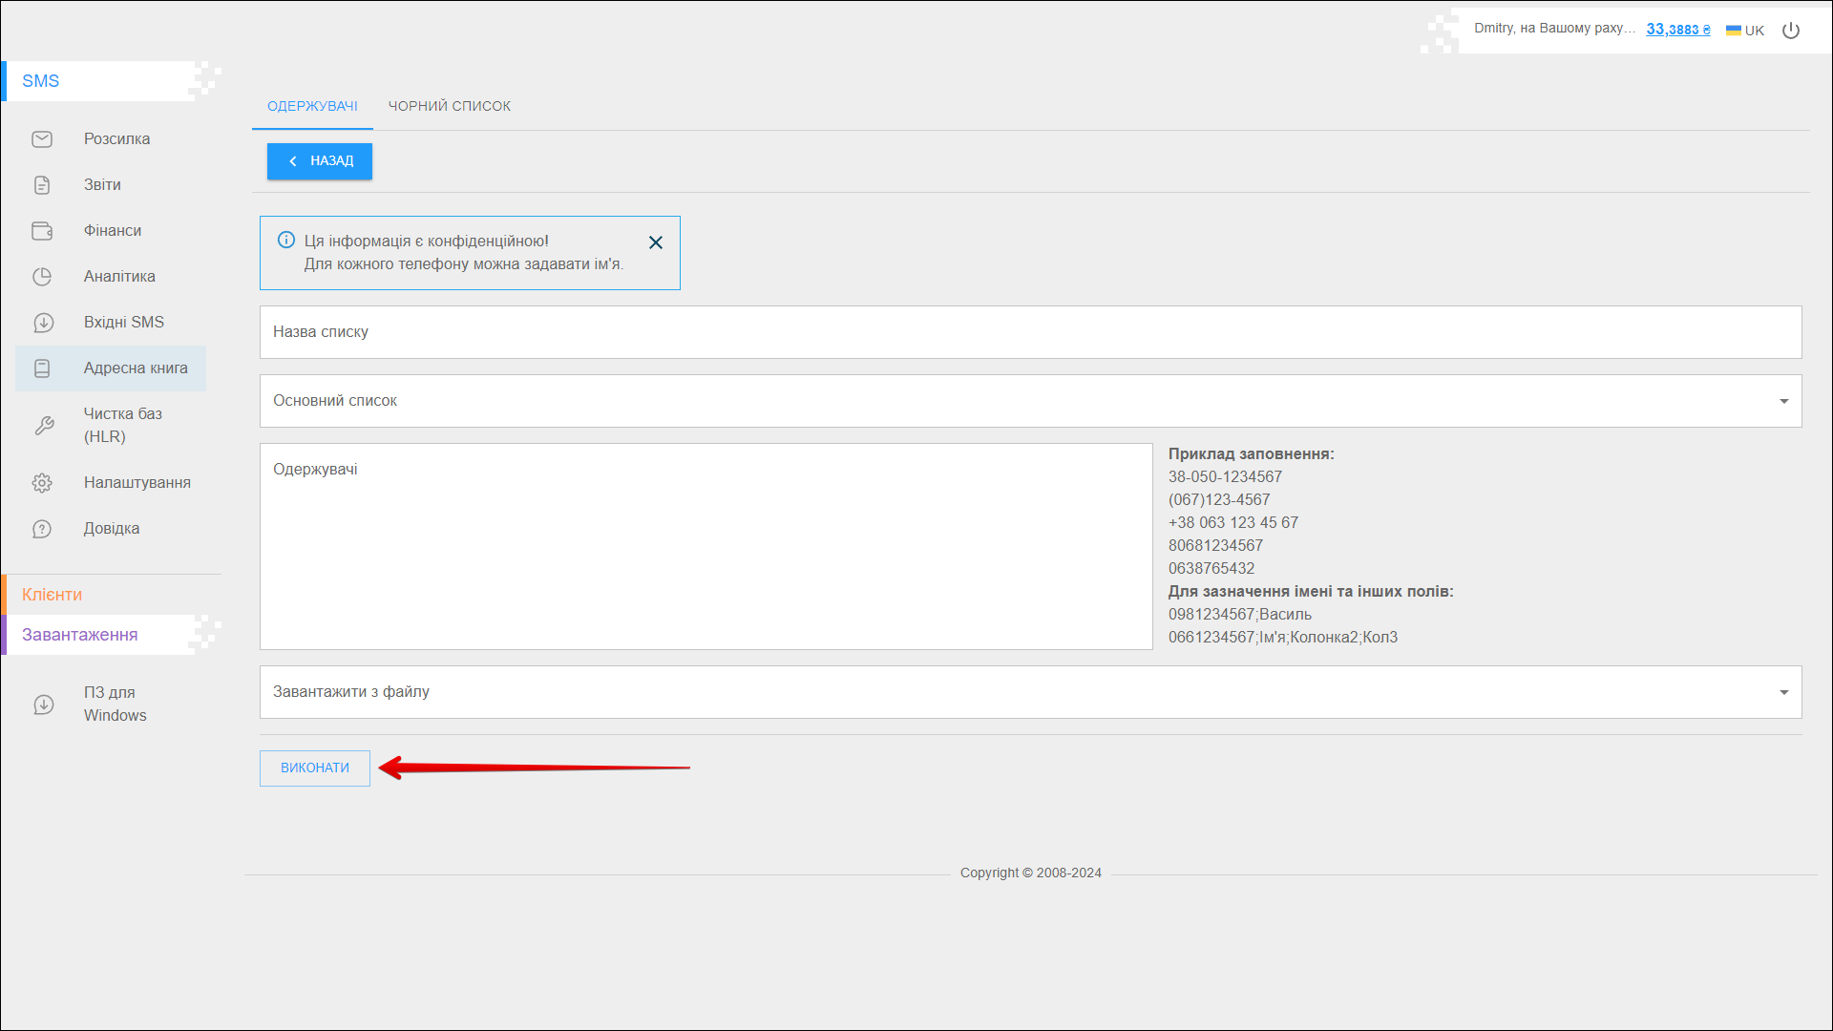Open Аналітика pie chart icon
The height and width of the screenshot is (1031, 1833).
42,277
